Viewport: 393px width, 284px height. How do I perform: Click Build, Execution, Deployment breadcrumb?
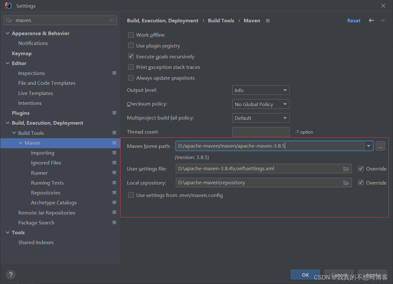click(162, 20)
